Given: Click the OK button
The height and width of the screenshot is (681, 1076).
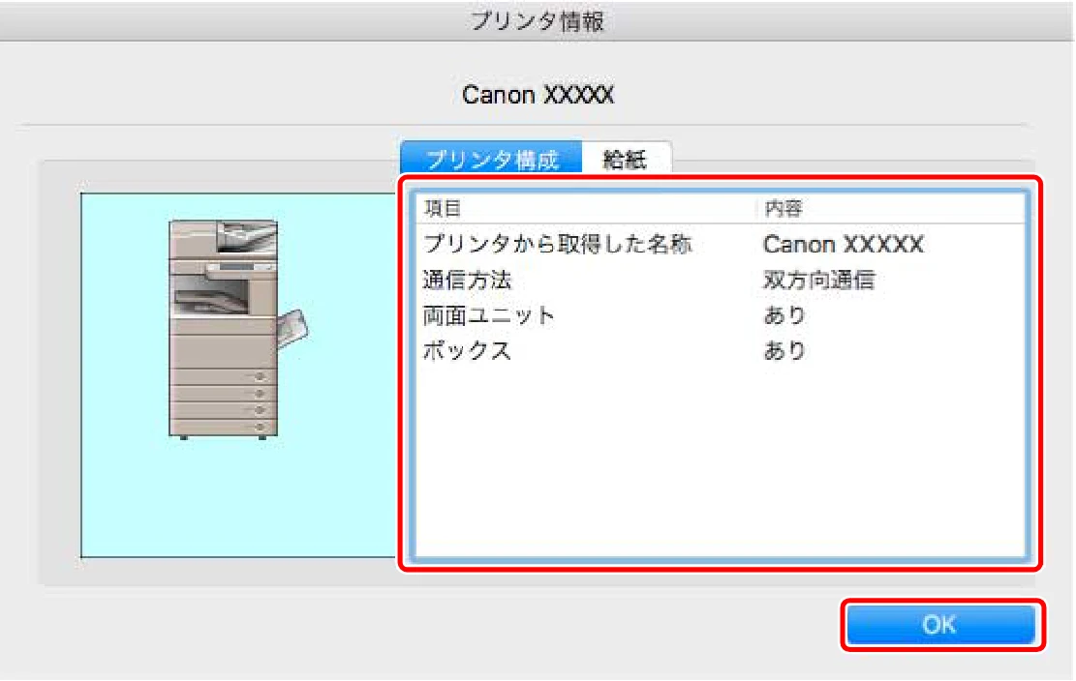Looking at the screenshot, I should point(940,624).
